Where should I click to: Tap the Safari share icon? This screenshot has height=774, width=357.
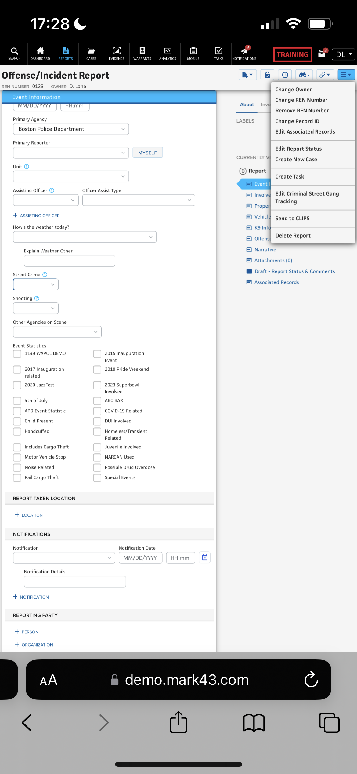click(x=179, y=722)
